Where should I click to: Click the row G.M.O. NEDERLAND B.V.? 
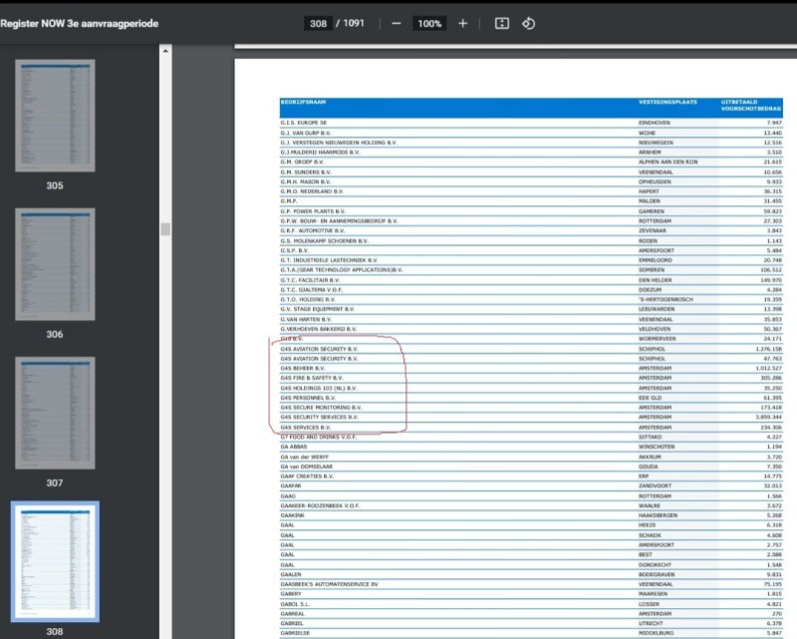531,191
